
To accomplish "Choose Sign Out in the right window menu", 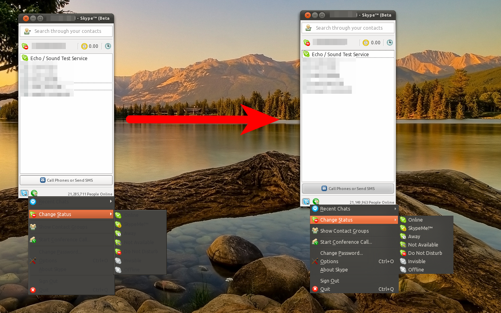I will tap(354, 281).
